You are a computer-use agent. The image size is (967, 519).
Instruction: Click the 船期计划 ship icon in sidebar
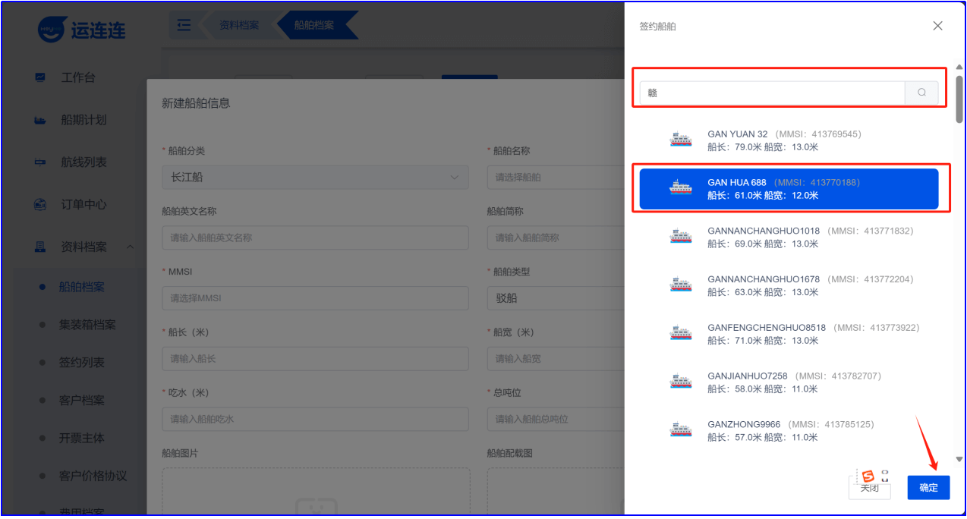pyautogui.click(x=40, y=120)
